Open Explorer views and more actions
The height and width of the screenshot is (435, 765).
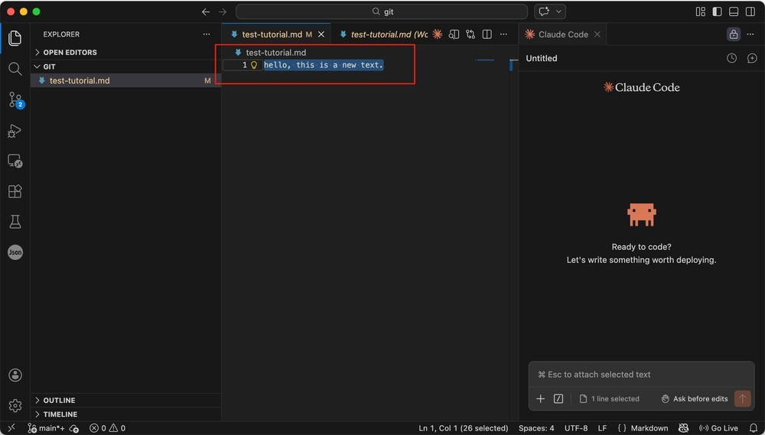(x=207, y=34)
